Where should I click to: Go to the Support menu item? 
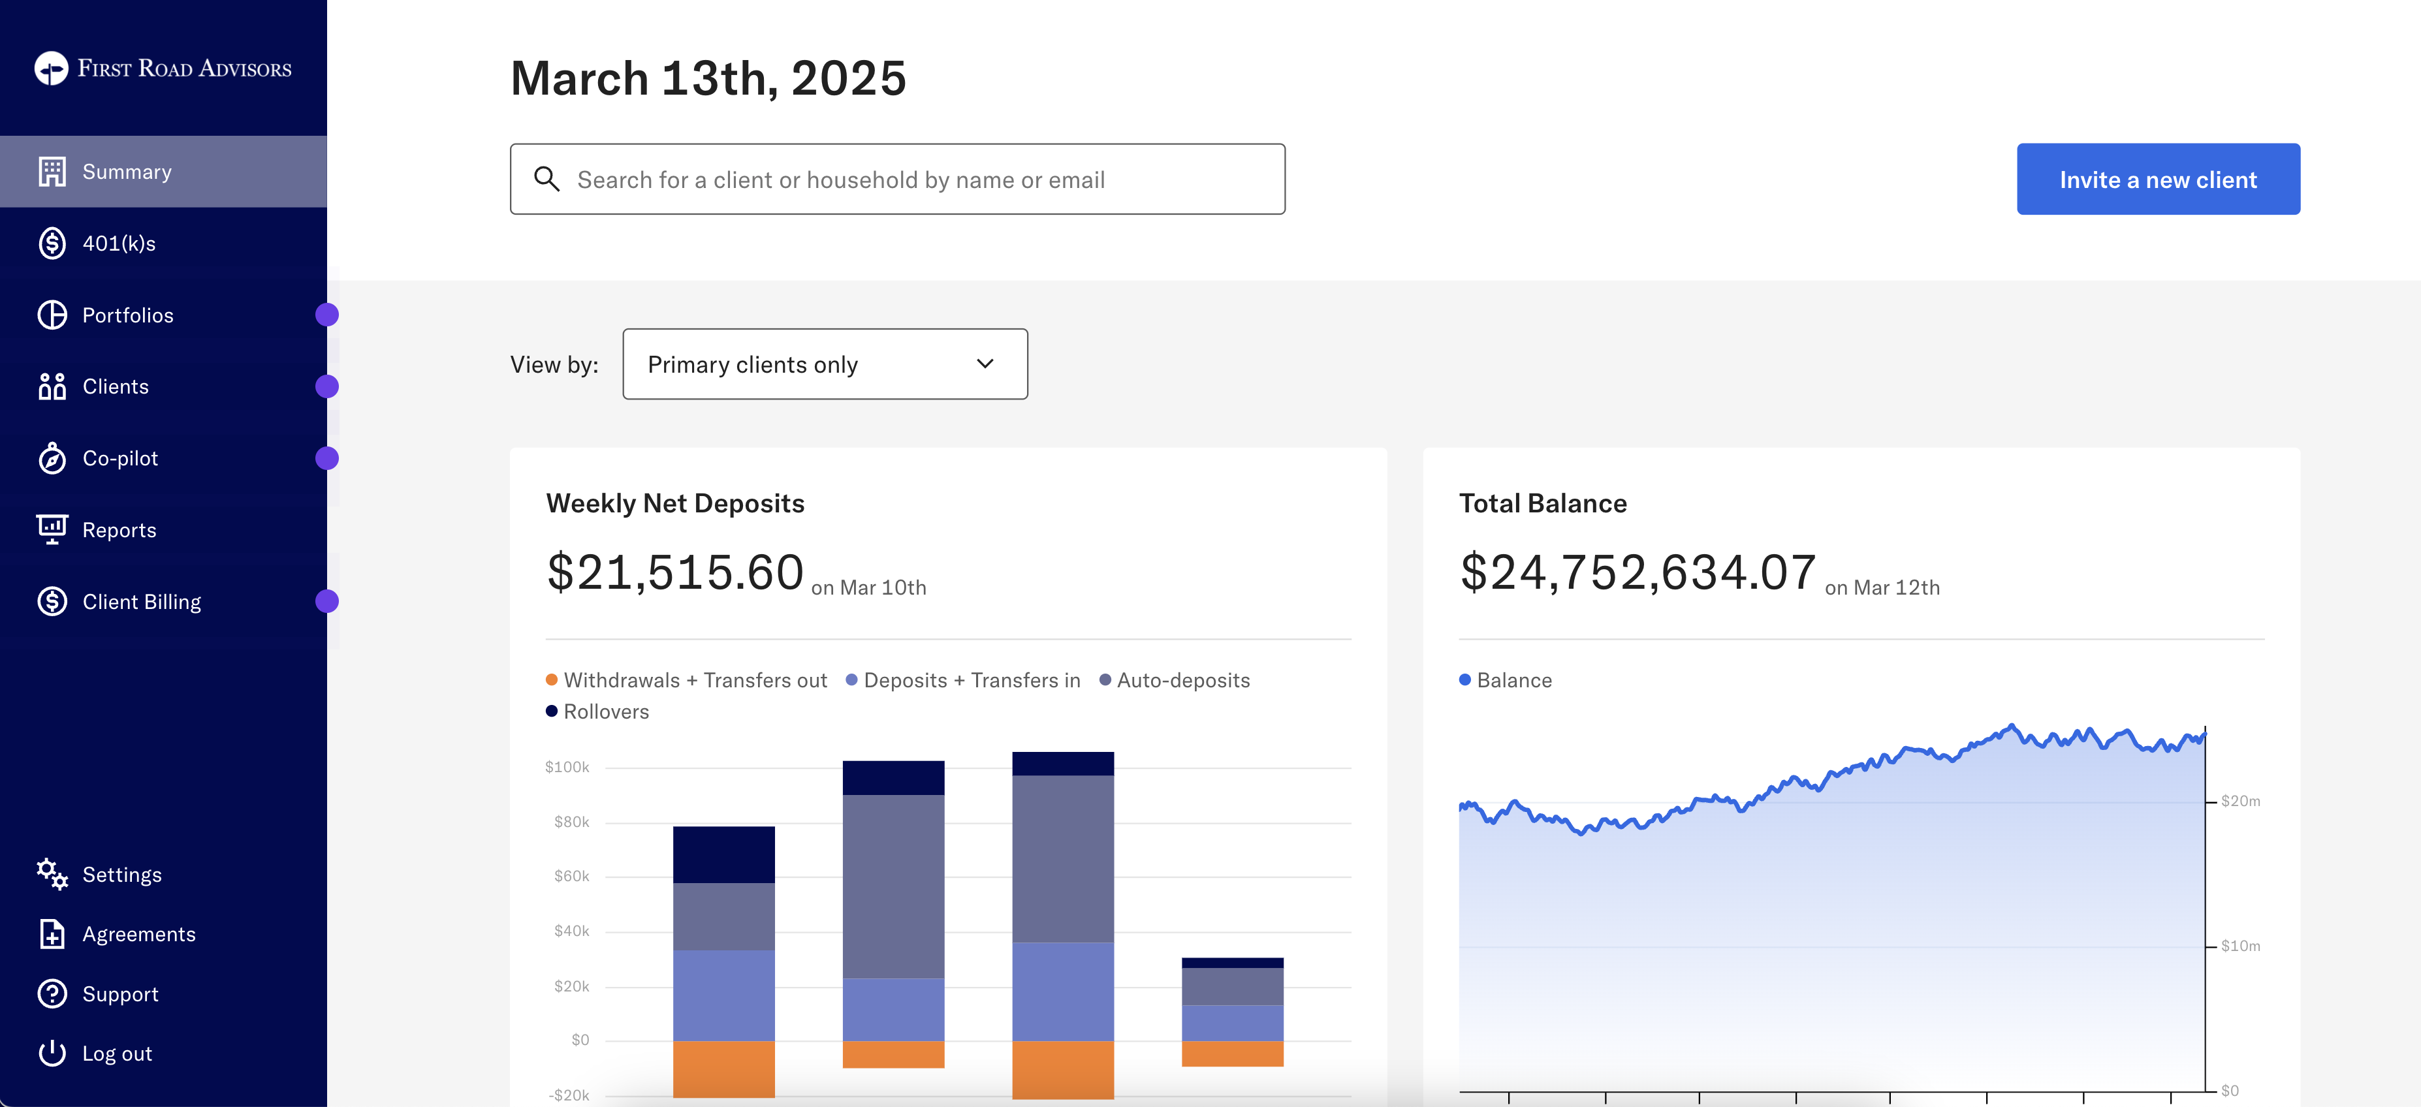[119, 994]
